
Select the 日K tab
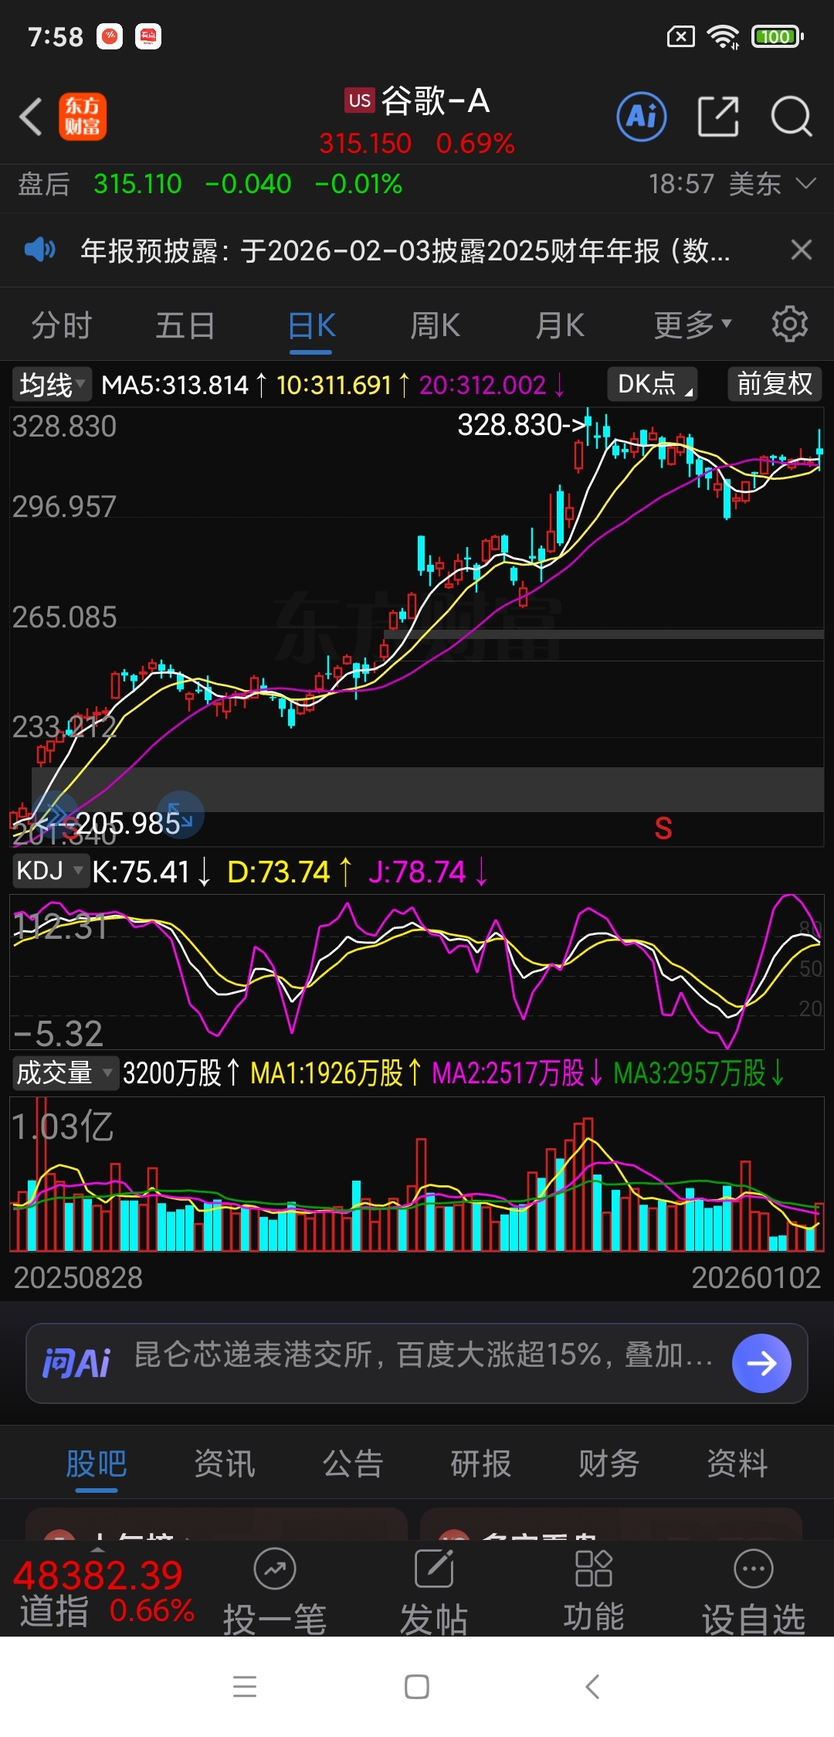click(x=311, y=325)
